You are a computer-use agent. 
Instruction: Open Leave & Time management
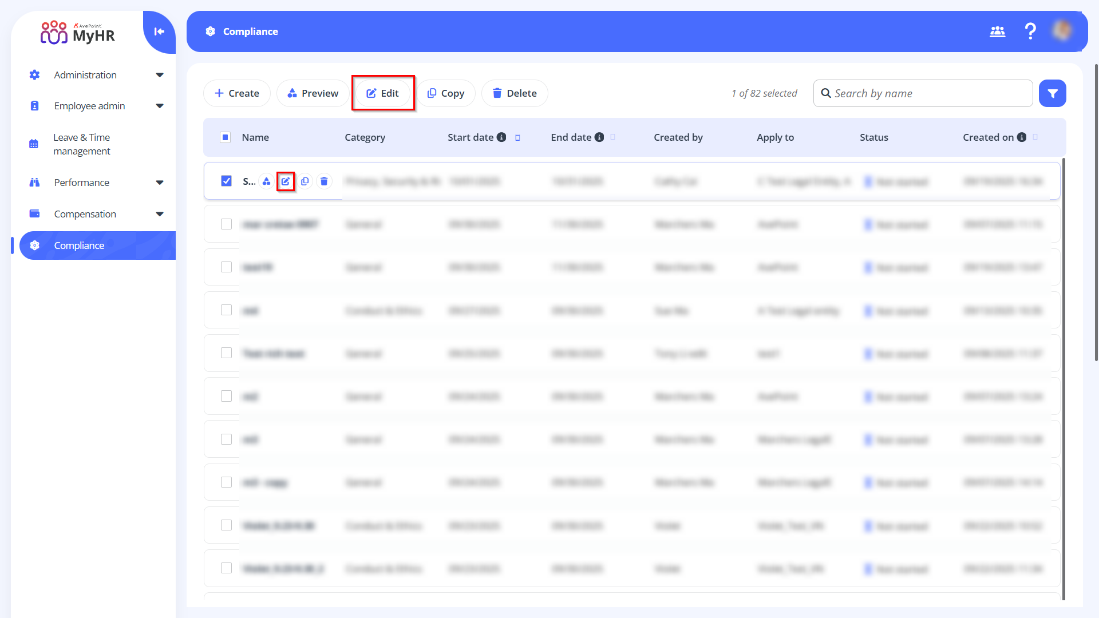(82, 144)
